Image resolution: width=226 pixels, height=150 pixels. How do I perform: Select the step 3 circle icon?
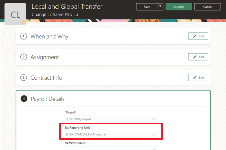23,78
